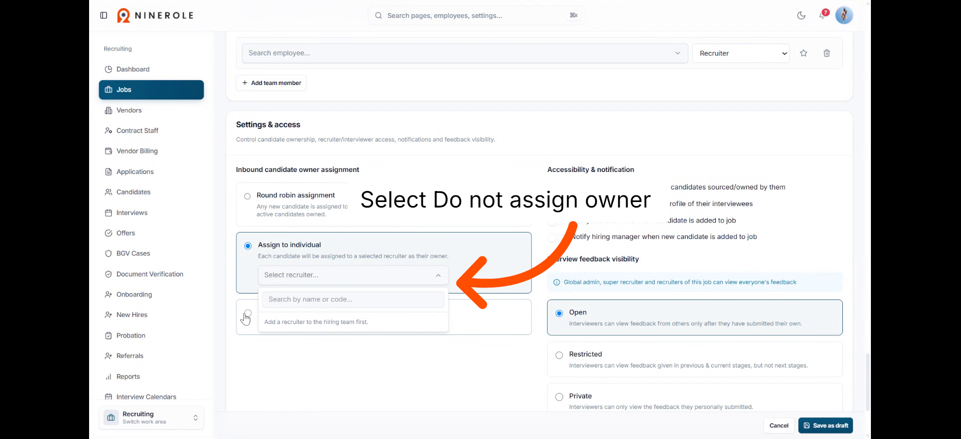Click Save as draft button
Image resolution: width=961 pixels, height=439 pixels.
tap(825, 425)
